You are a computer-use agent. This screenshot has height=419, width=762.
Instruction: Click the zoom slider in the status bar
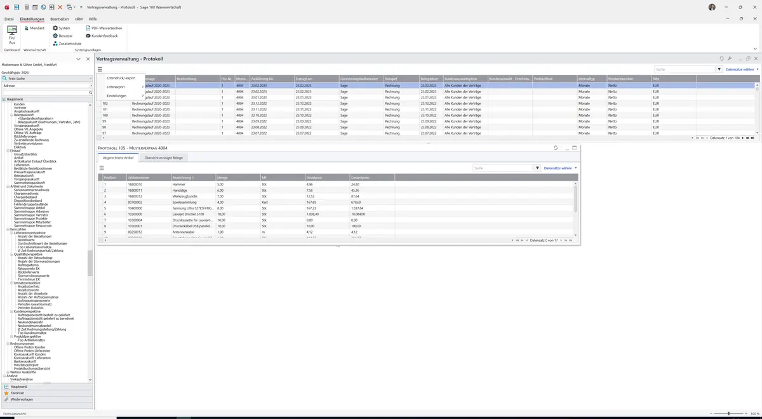point(728,413)
